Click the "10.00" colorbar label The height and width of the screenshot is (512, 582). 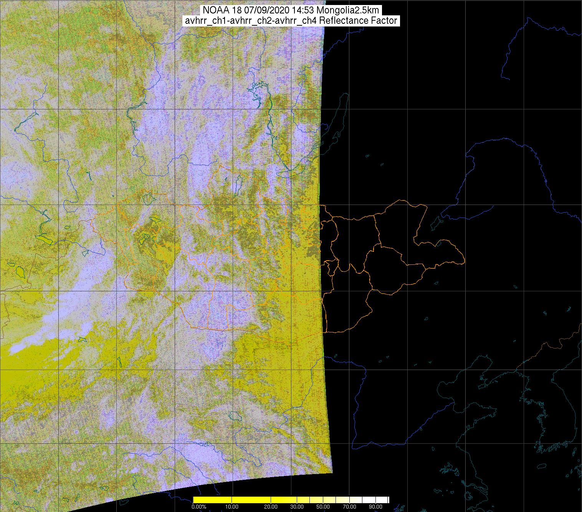(233, 507)
